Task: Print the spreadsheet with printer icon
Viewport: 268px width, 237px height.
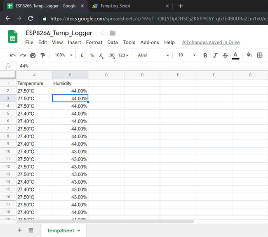Action: coord(33,55)
